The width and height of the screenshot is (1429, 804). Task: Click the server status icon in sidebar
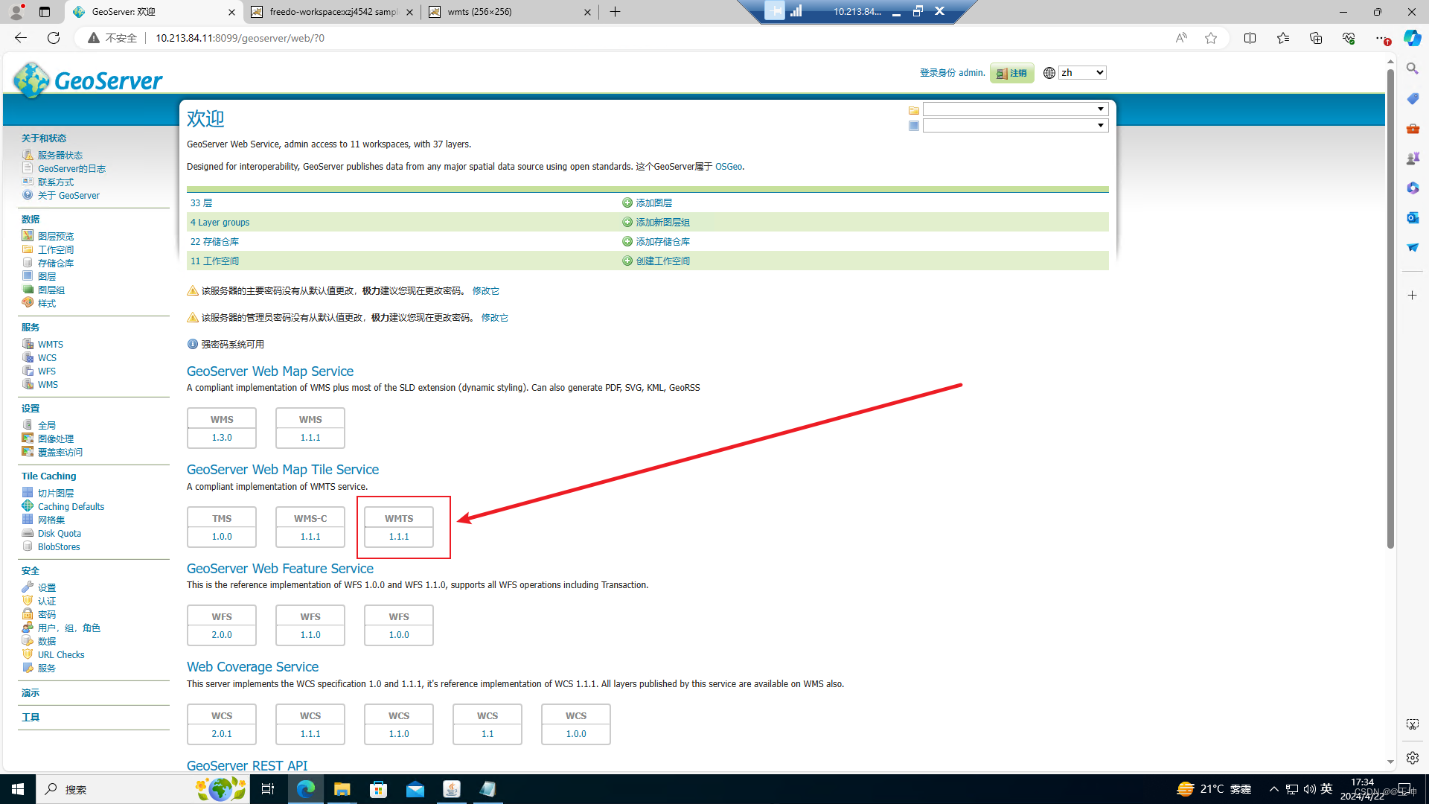pyautogui.click(x=28, y=155)
